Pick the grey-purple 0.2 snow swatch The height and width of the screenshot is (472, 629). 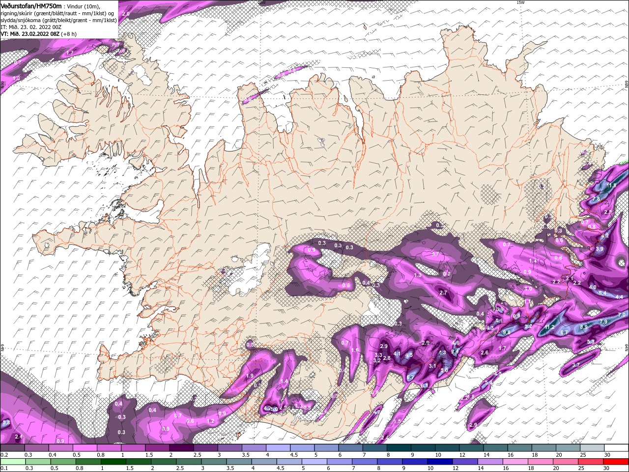[x=12, y=448]
